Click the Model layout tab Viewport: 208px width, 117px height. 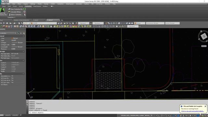tap(2, 115)
